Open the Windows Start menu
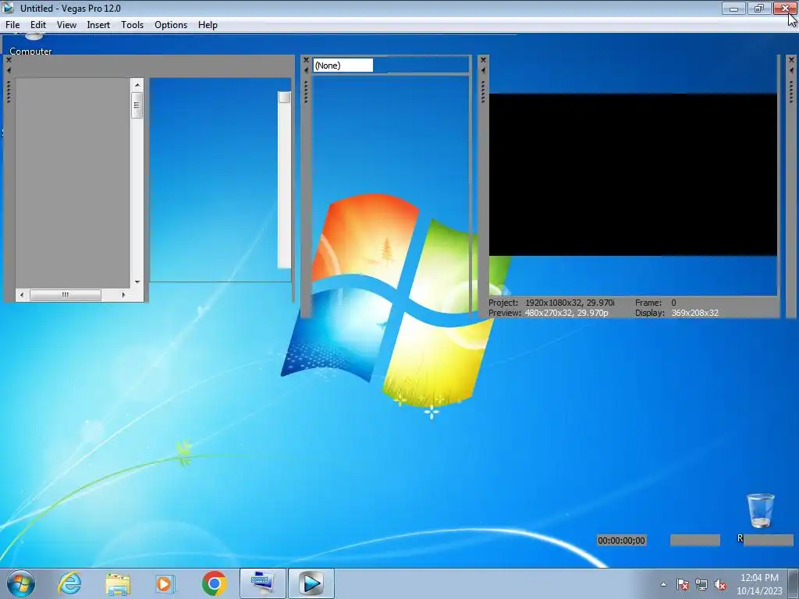The image size is (799, 599). 21,583
